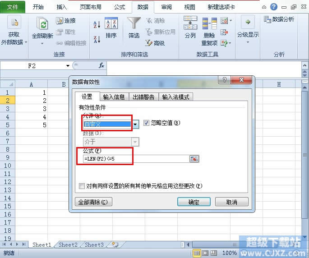Open the View (视图) tab

[x=189, y=7]
